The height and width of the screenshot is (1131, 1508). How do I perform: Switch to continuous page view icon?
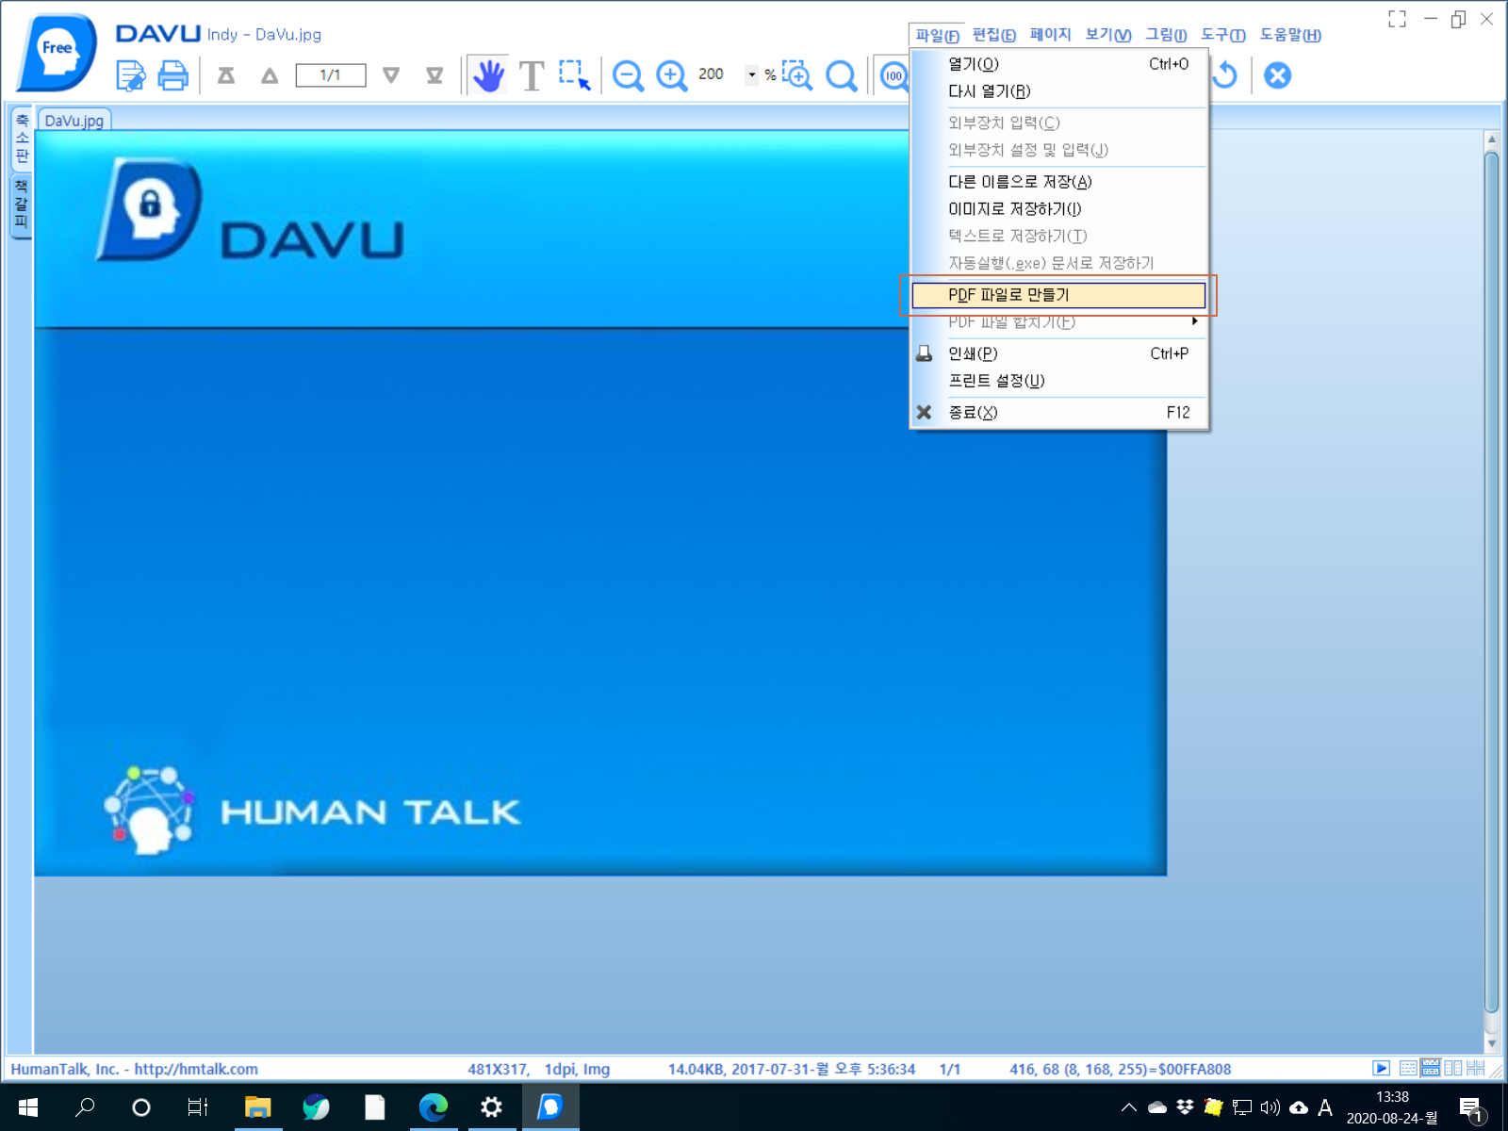pyautogui.click(x=1431, y=1068)
